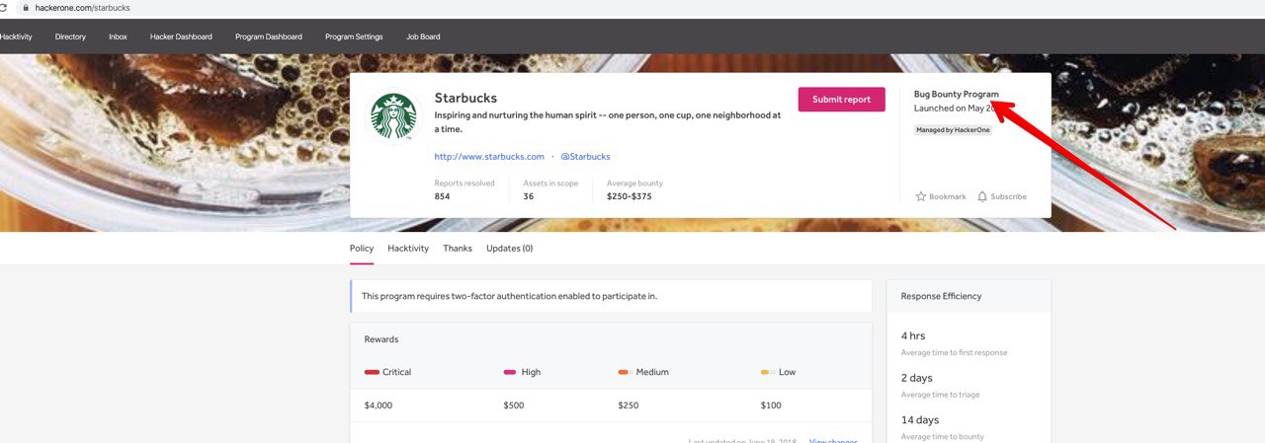Viewport: 1265px width, 443px height.
Task: Open Hacktivity in the top navigation
Action: coord(15,37)
